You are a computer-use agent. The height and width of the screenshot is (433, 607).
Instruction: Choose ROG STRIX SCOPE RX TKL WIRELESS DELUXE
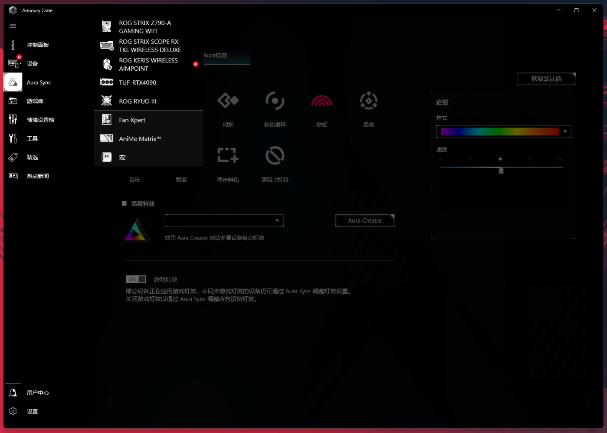149,46
